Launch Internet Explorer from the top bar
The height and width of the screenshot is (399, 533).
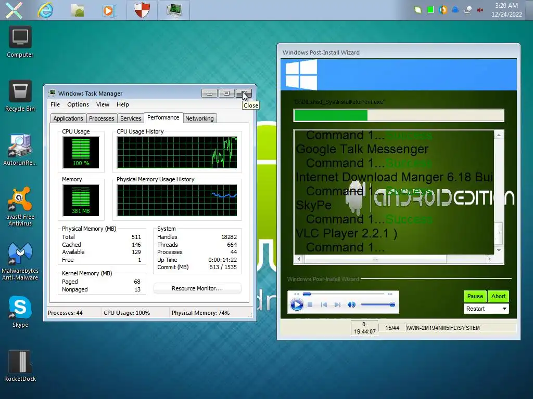click(45, 10)
